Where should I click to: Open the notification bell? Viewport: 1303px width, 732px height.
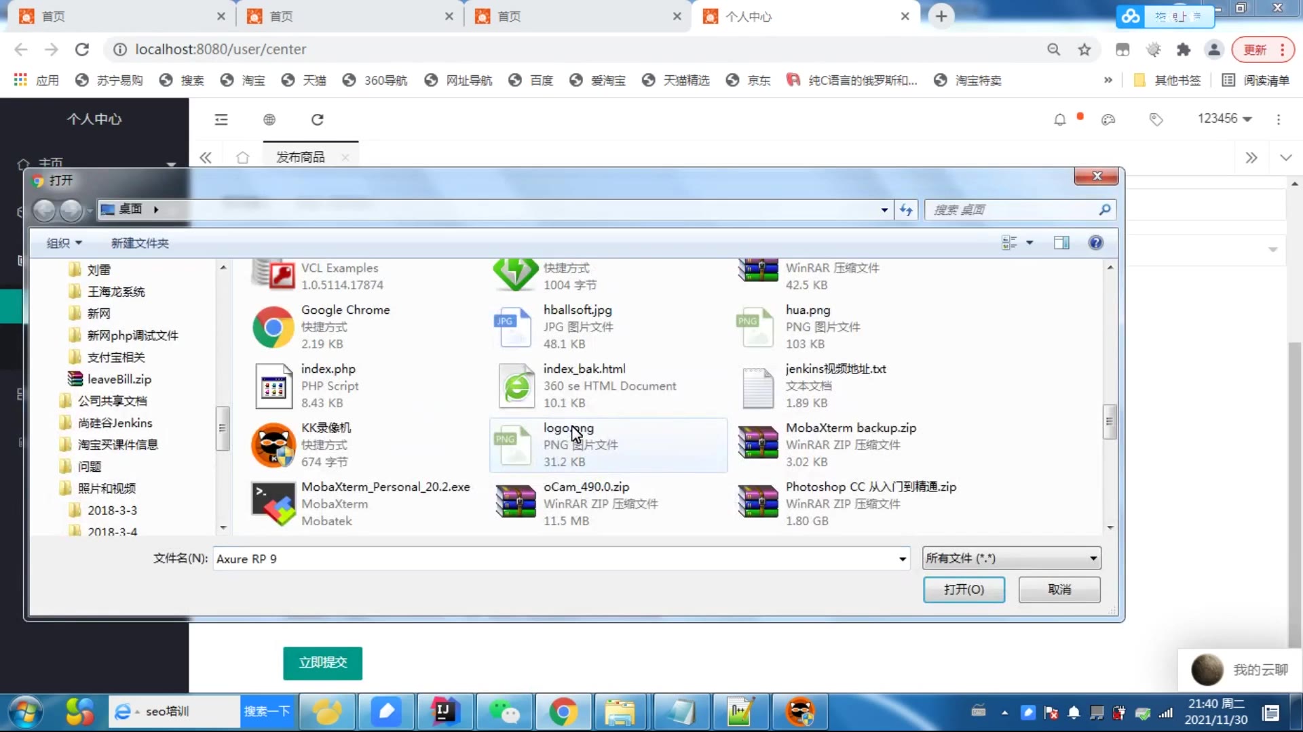click(1059, 120)
